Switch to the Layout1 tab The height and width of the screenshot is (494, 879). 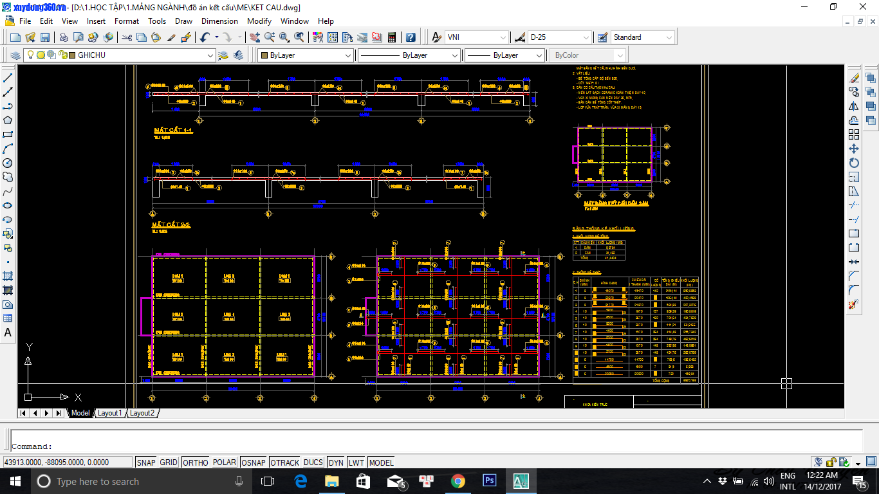(109, 413)
